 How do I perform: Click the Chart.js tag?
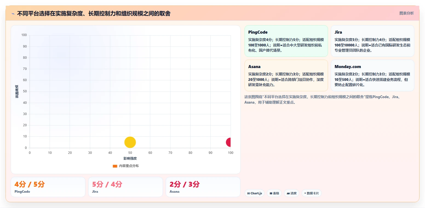(x=254, y=193)
